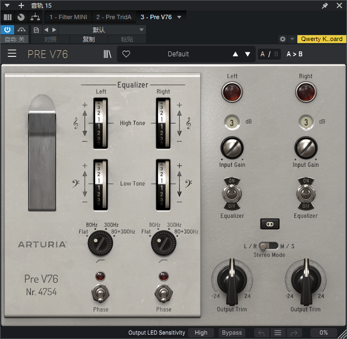Click the right high-pass filter frequency knob
This screenshot has width=347, height=339.
[x=163, y=243]
